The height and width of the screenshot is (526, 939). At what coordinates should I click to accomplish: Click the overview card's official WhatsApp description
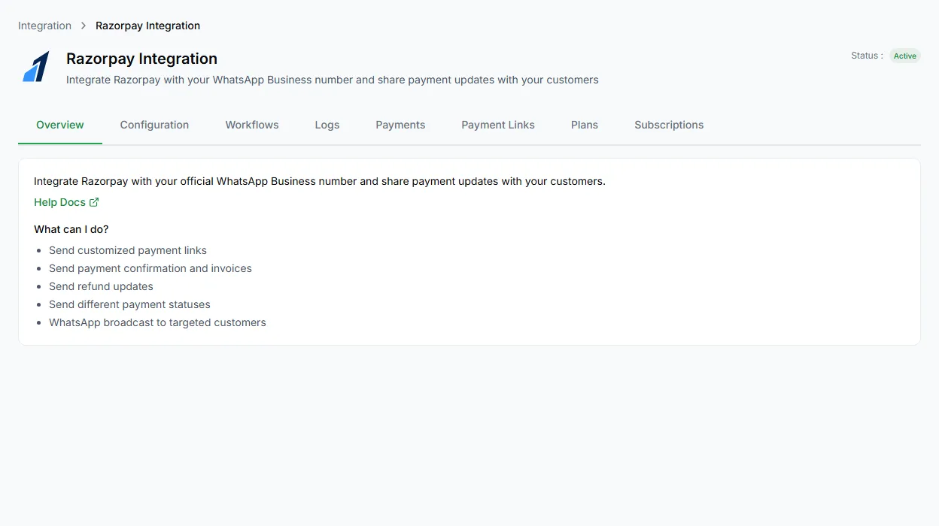tap(320, 181)
